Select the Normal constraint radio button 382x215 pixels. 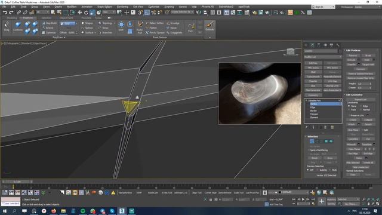click(361, 110)
